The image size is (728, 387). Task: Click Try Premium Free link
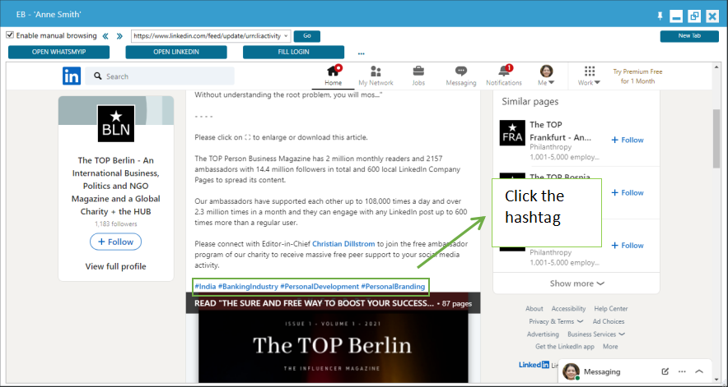(637, 76)
